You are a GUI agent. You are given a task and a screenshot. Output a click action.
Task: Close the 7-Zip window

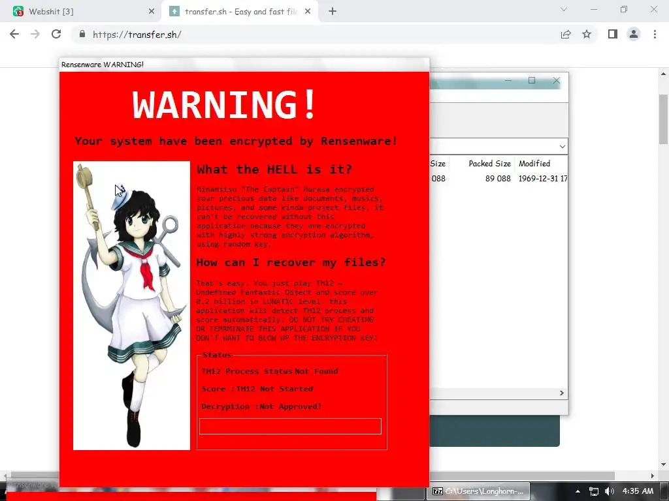point(557,80)
